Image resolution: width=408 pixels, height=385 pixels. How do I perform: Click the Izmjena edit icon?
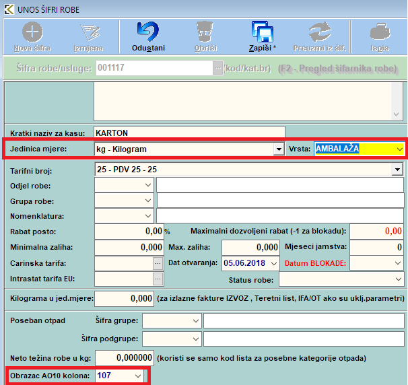click(x=90, y=32)
